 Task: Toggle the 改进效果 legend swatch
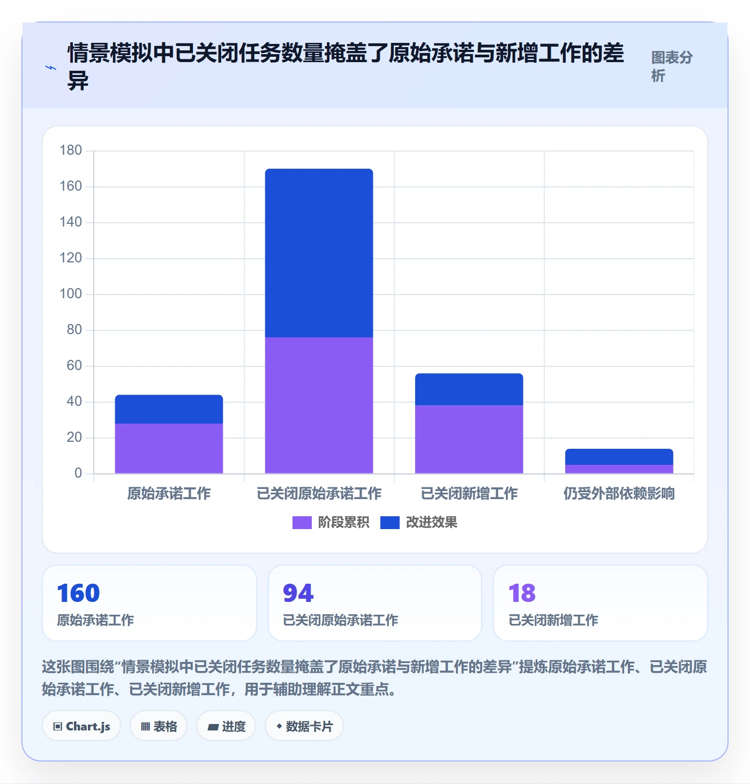point(389,522)
